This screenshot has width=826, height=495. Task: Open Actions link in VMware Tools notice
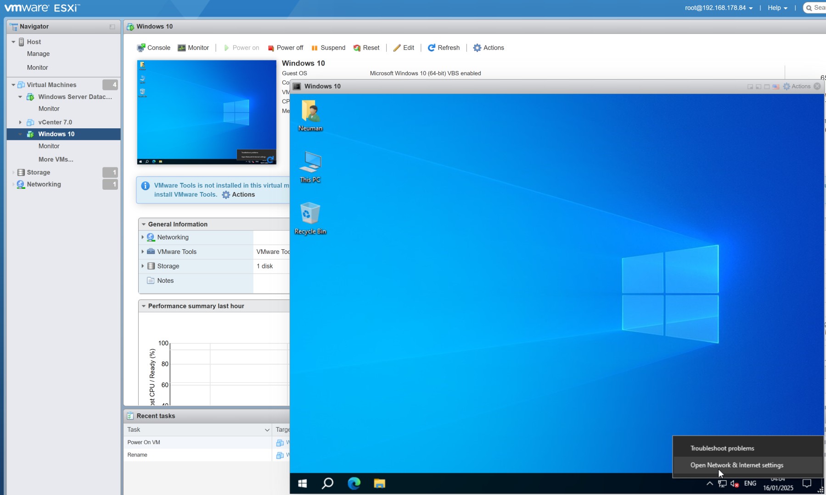coord(238,195)
